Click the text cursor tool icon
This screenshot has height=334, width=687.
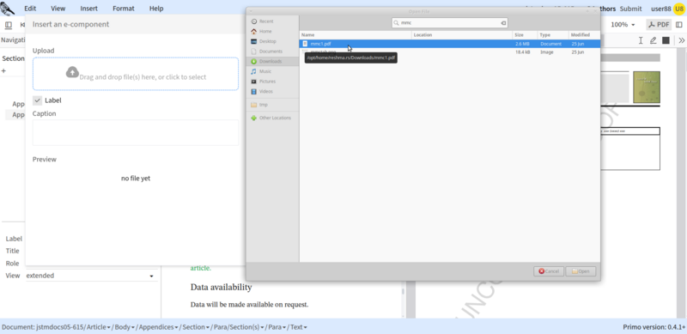(640, 40)
